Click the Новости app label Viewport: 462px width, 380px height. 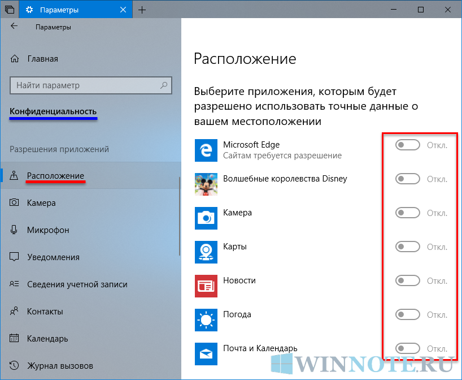coord(239,280)
